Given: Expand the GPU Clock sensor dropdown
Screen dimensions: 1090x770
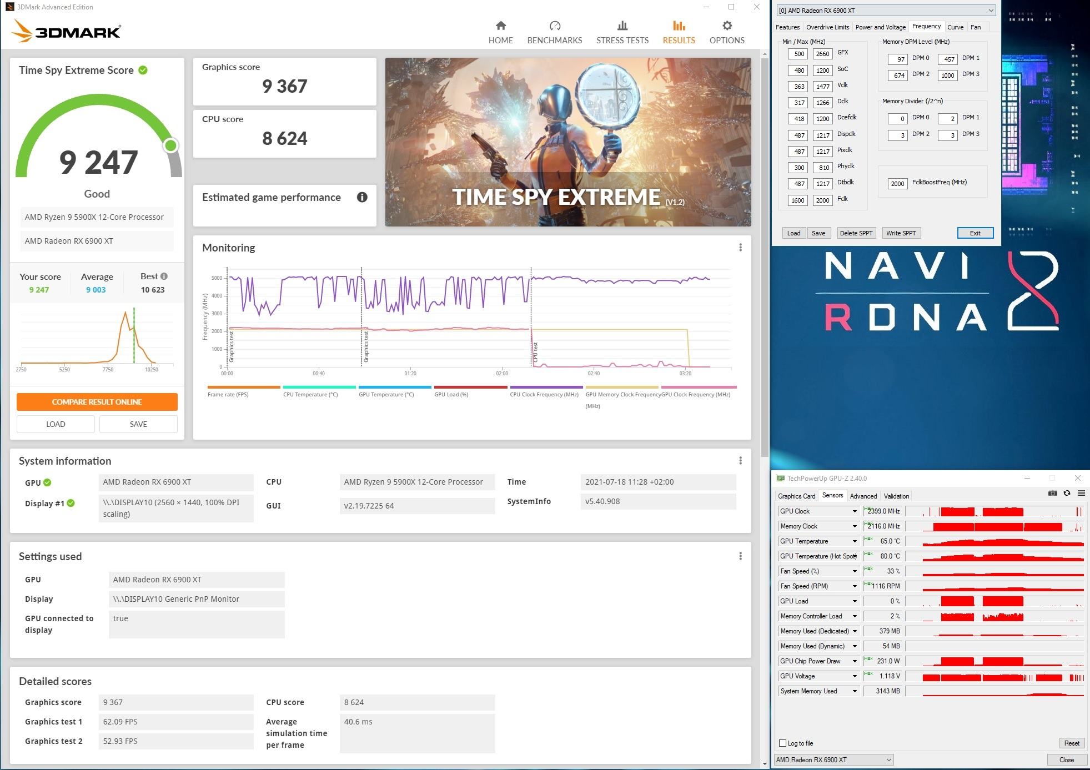Looking at the screenshot, I should tap(855, 511).
